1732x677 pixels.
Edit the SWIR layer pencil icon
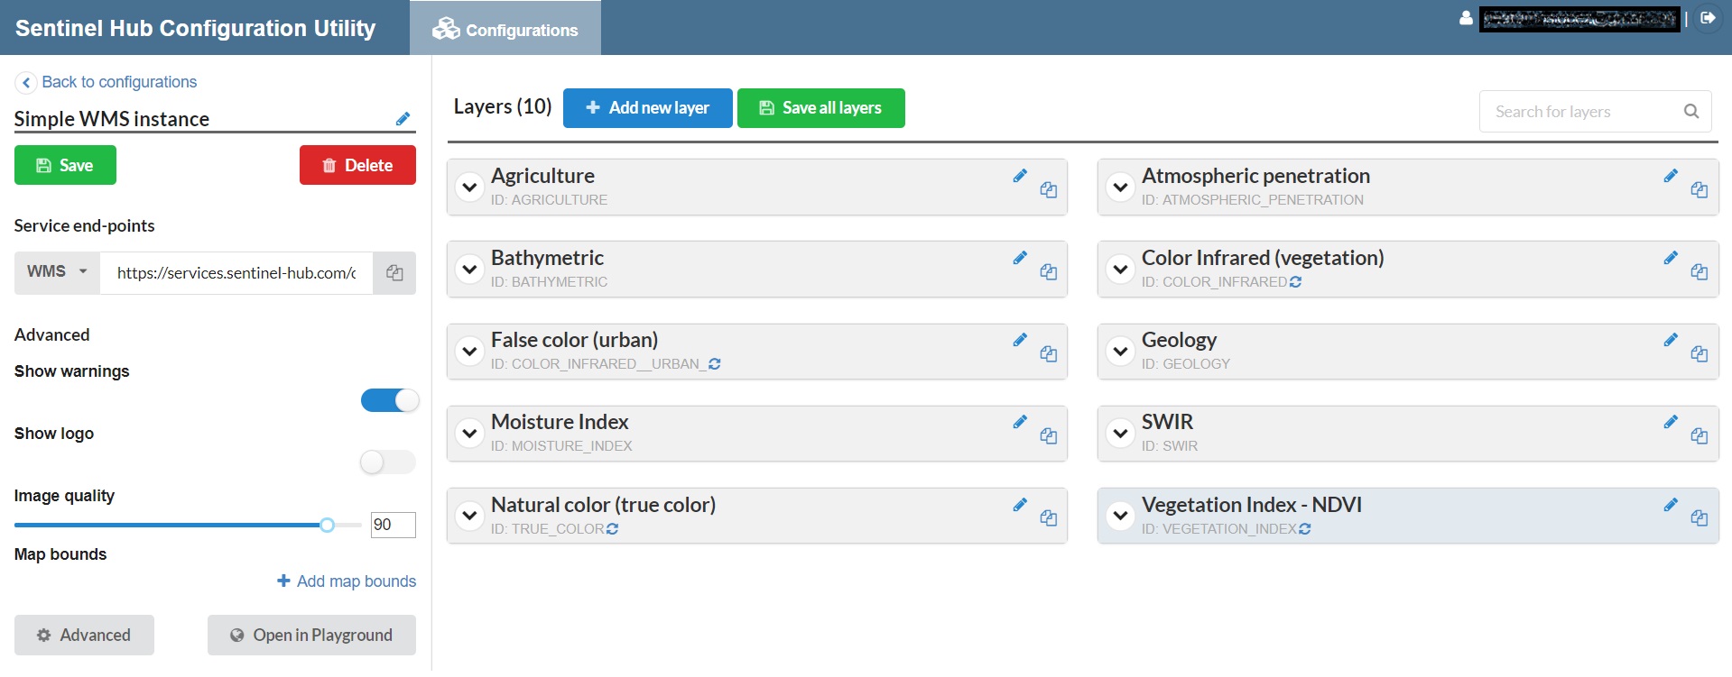pyautogui.click(x=1671, y=422)
